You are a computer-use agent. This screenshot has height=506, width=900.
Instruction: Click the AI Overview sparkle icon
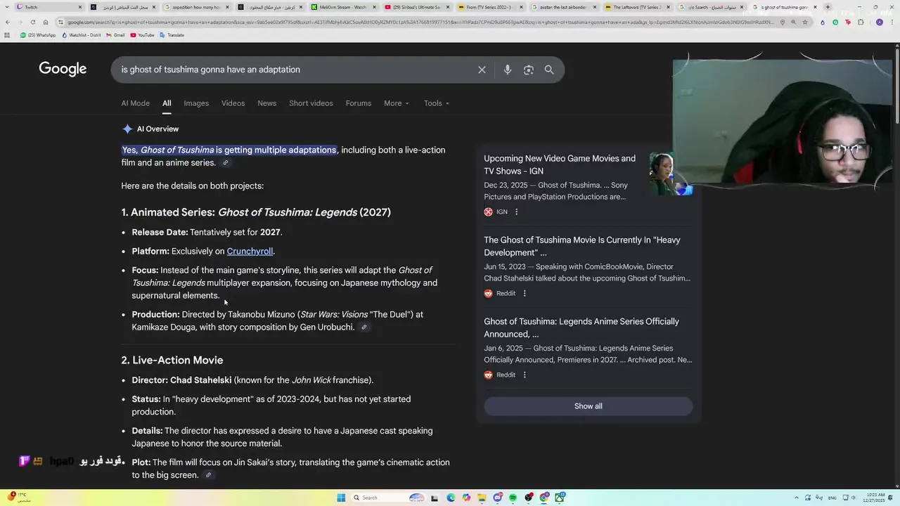127,129
